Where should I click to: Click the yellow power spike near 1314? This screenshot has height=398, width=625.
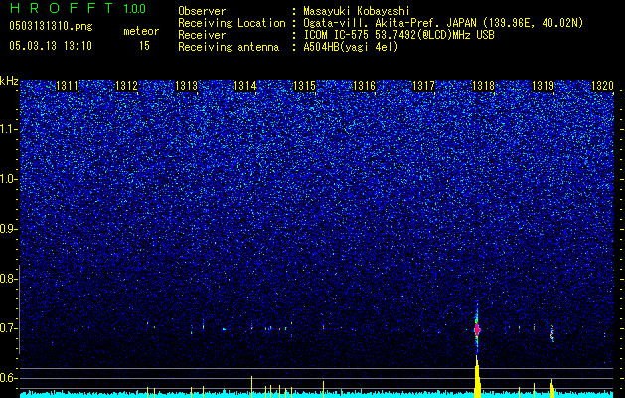point(251,387)
